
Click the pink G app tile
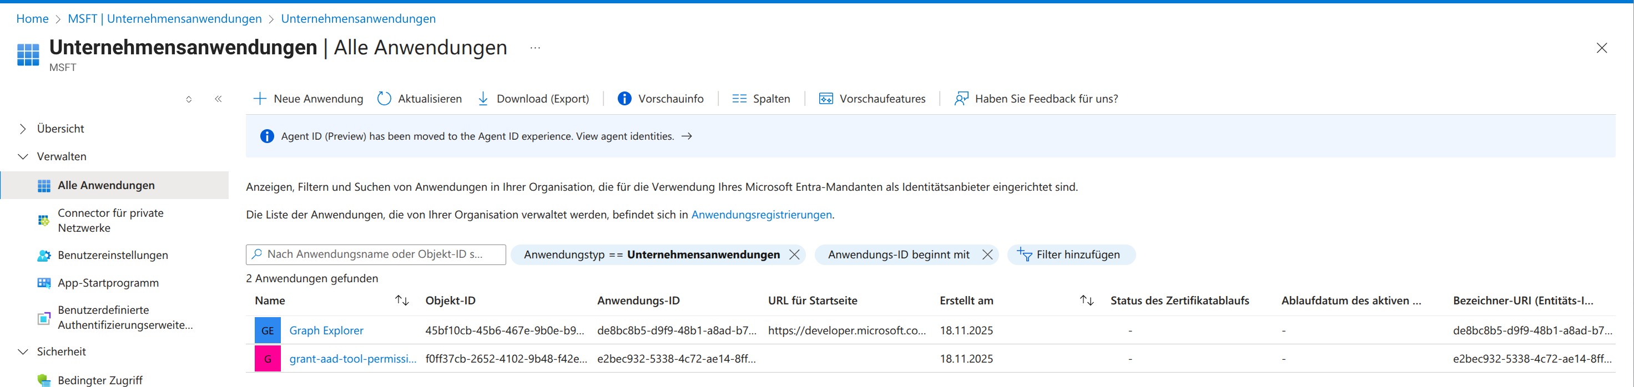tap(268, 359)
